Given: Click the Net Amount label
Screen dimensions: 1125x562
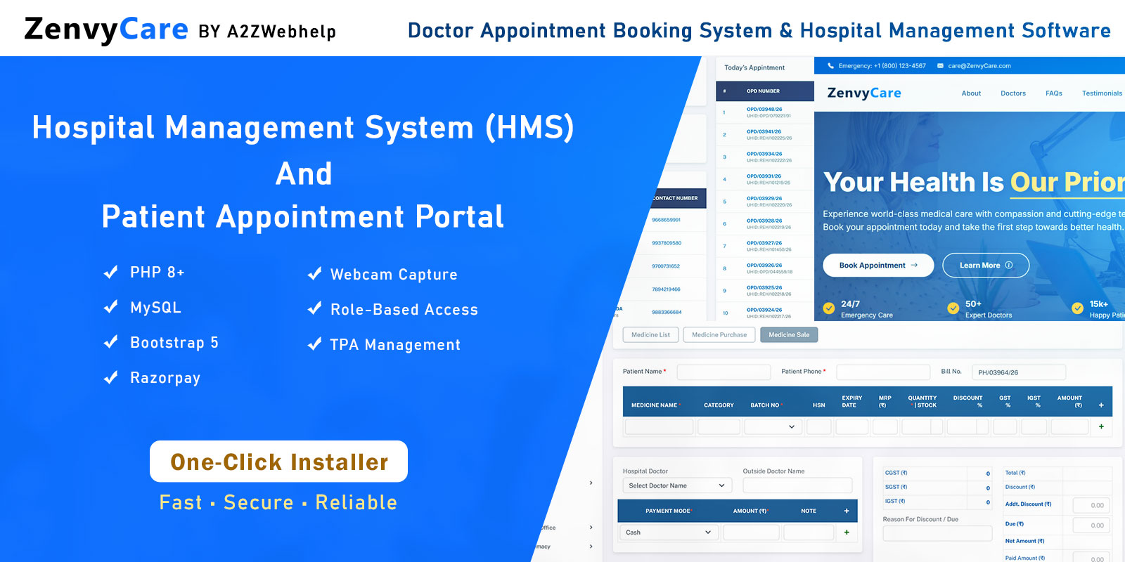Looking at the screenshot, I should [1024, 541].
